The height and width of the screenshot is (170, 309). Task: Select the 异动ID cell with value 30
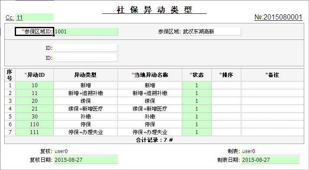(34, 116)
